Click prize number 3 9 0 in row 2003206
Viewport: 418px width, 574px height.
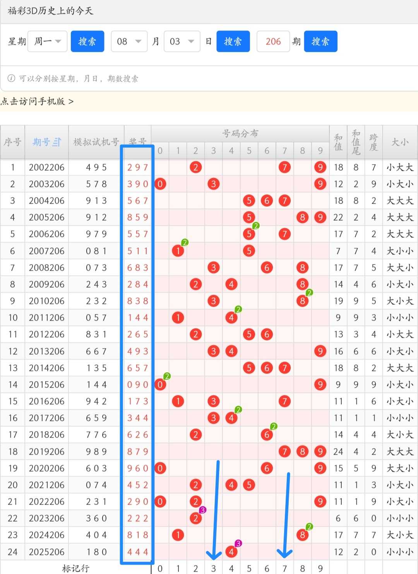tap(138, 184)
